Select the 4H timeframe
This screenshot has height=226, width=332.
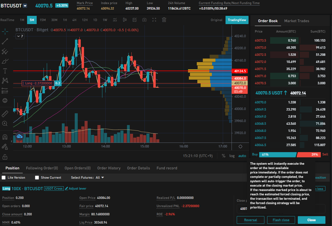[x=74, y=20]
